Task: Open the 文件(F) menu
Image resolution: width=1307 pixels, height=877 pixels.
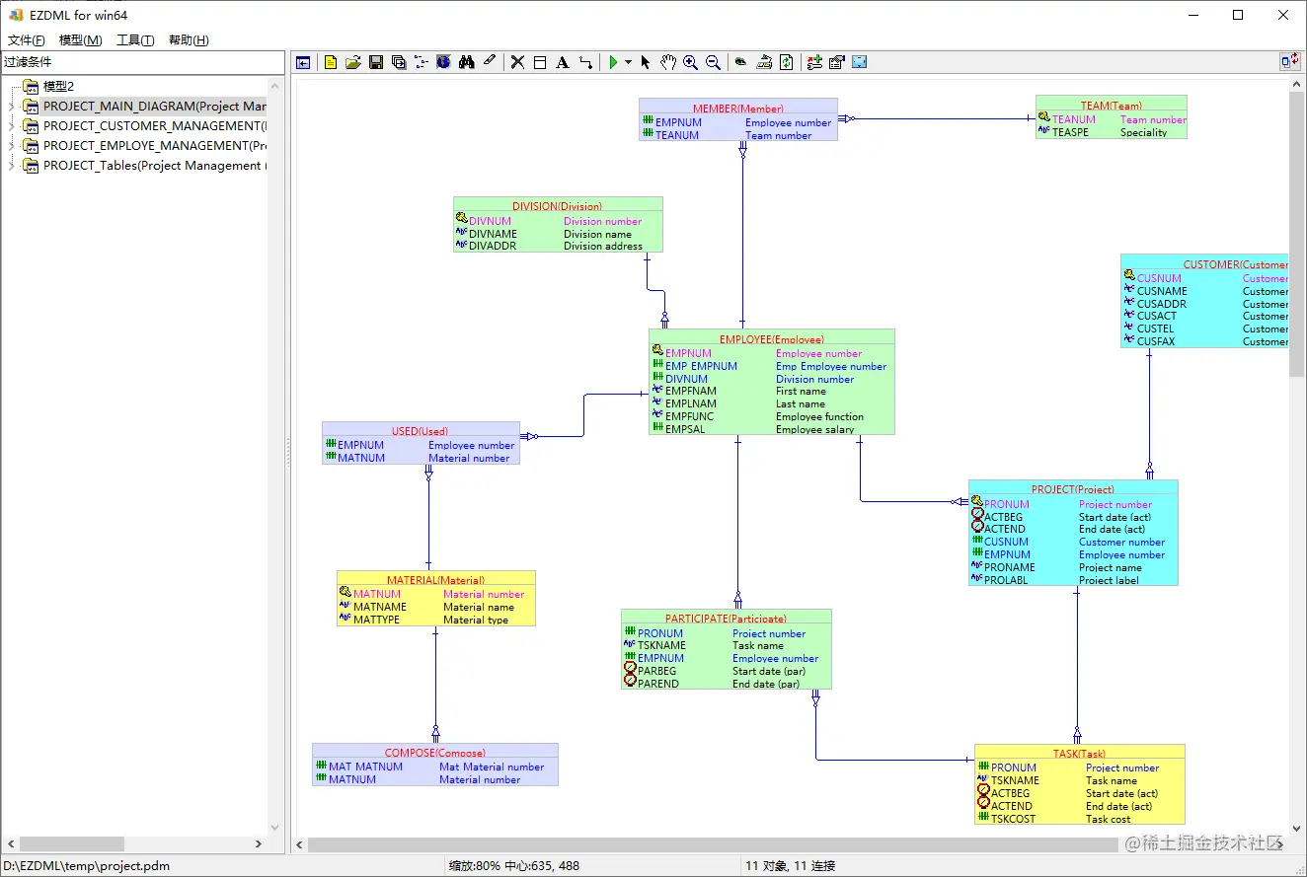Action: click(27, 40)
